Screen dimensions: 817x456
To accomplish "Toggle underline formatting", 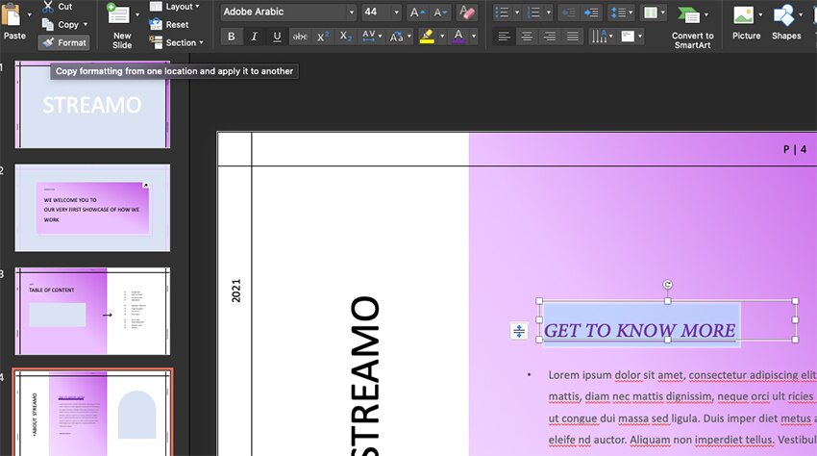I will [x=277, y=37].
